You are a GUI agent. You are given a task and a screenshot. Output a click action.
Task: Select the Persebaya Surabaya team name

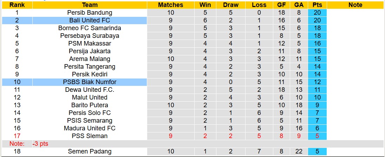[90, 36]
